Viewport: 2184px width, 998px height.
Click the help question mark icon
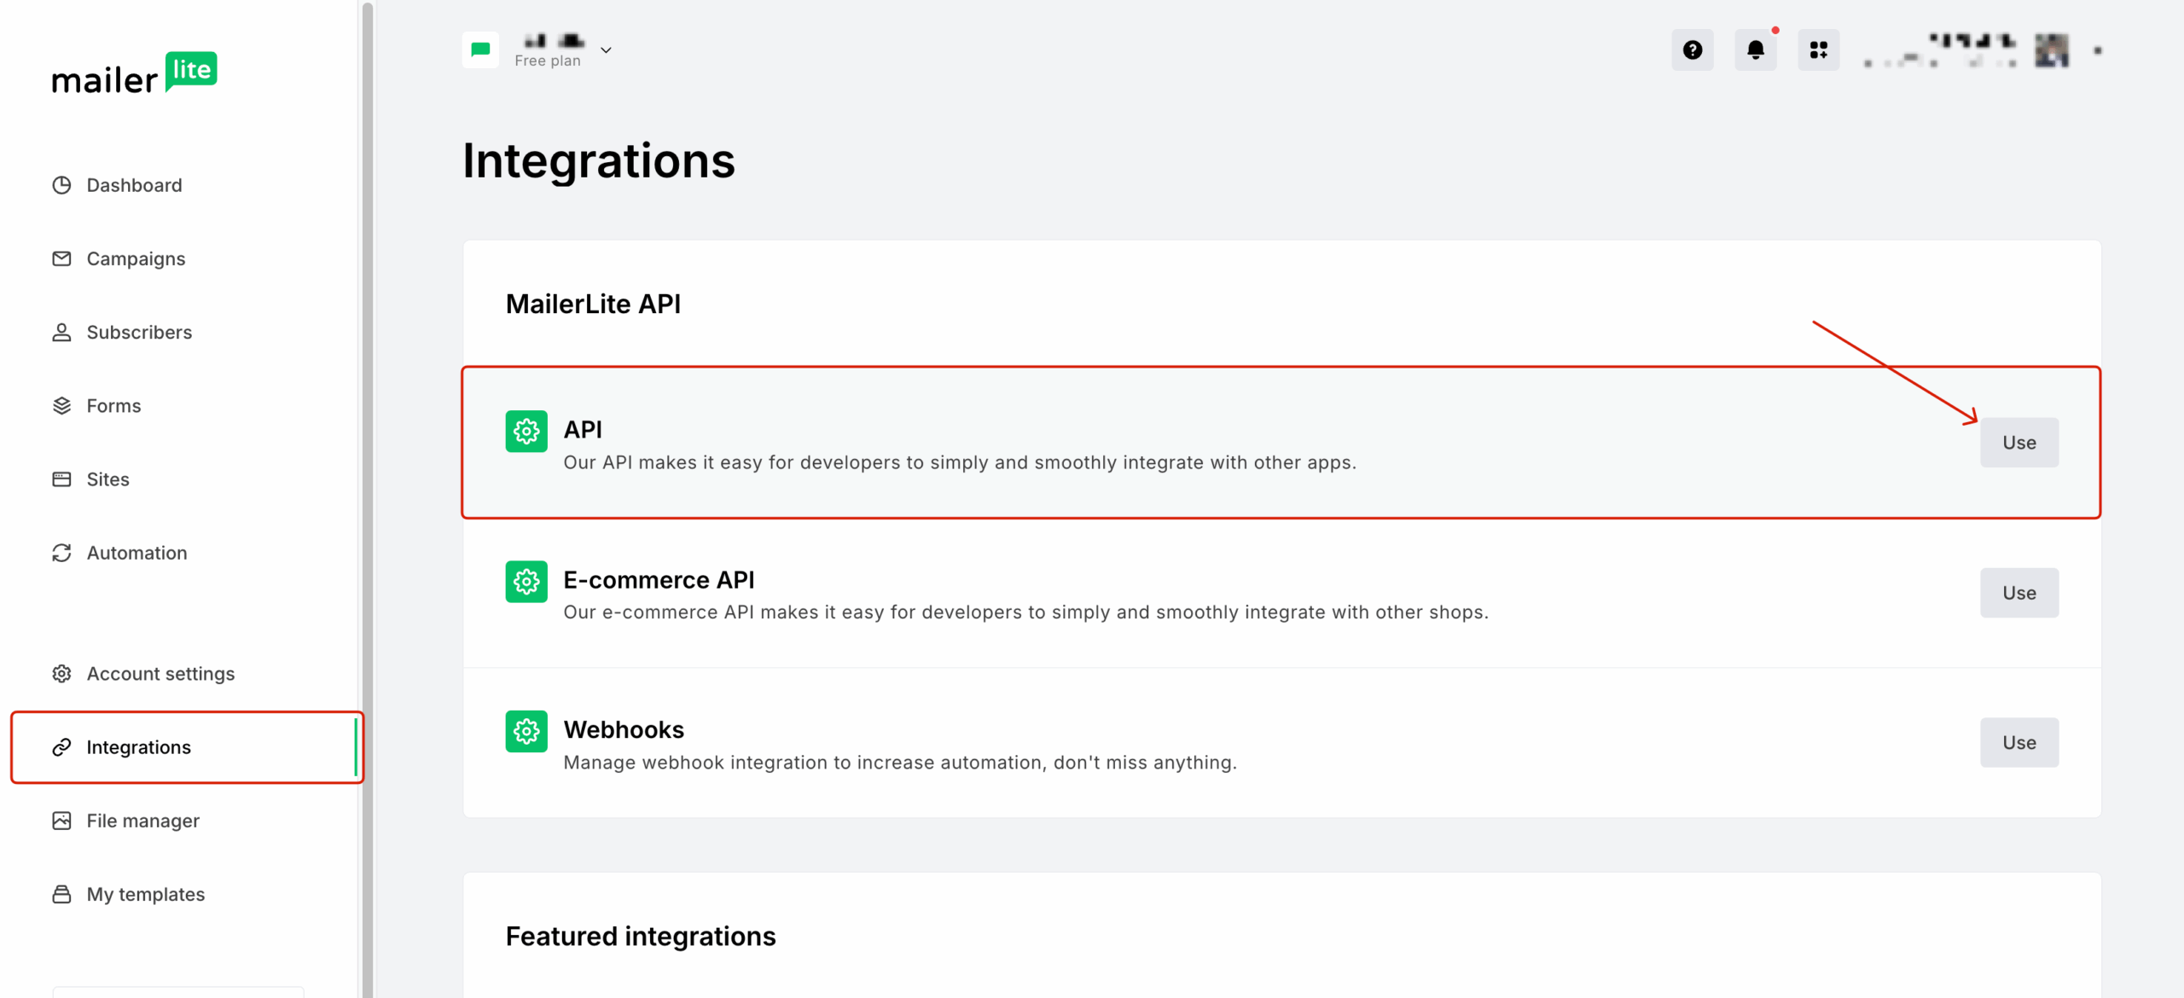coord(1692,49)
